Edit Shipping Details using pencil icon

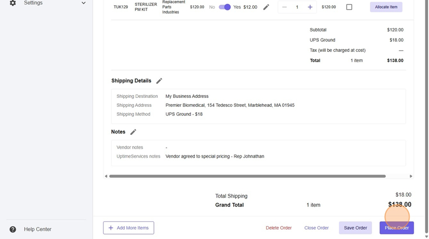tap(159, 81)
